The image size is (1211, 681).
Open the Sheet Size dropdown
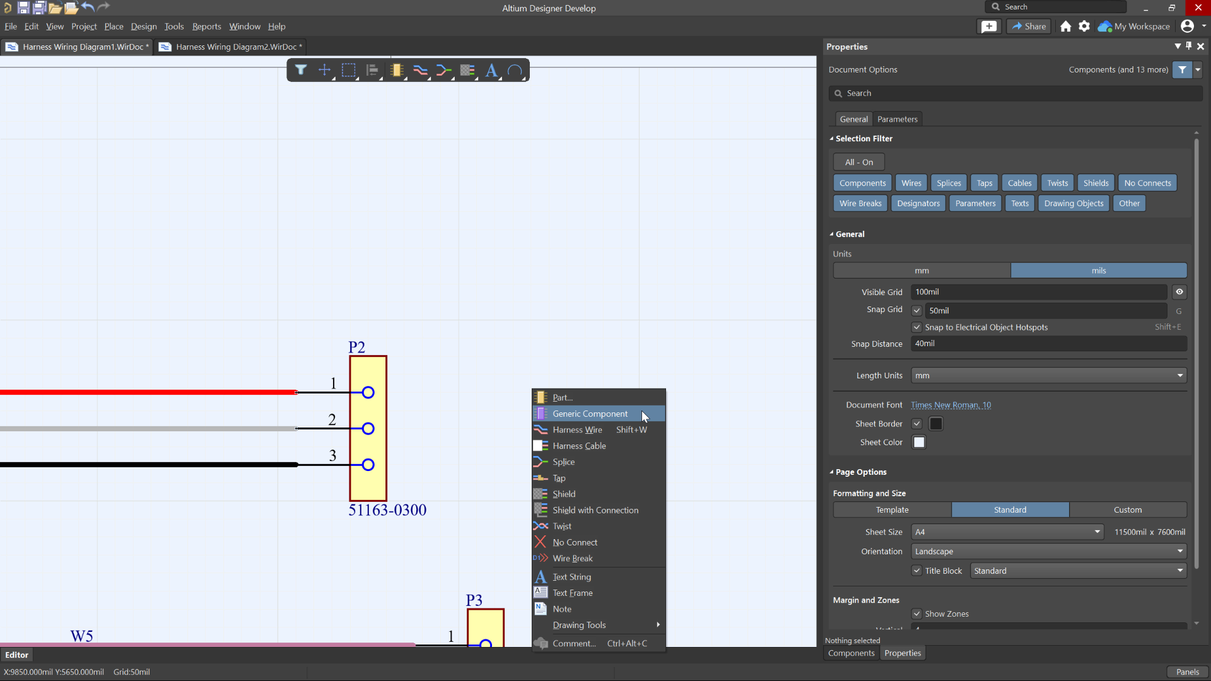pos(1007,532)
